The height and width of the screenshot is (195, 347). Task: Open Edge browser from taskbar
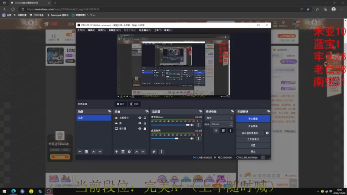[x=13, y=192]
